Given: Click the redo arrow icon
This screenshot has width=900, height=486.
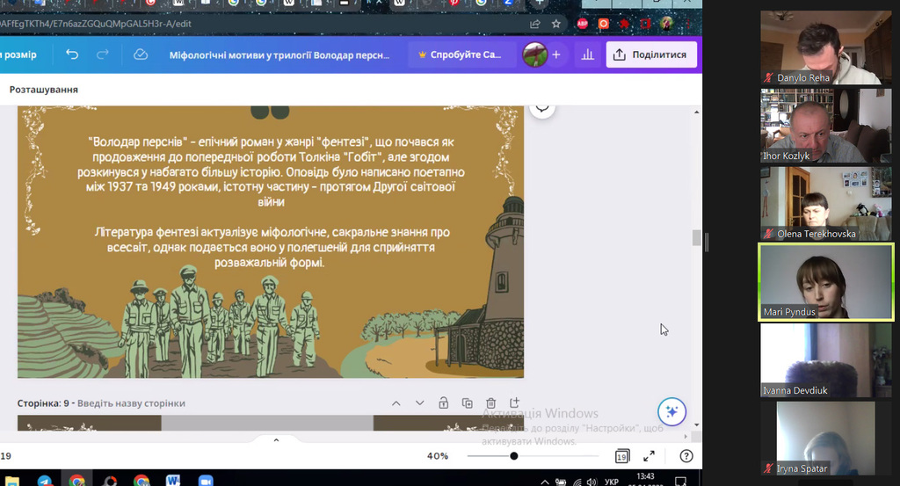Looking at the screenshot, I should (x=102, y=54).
